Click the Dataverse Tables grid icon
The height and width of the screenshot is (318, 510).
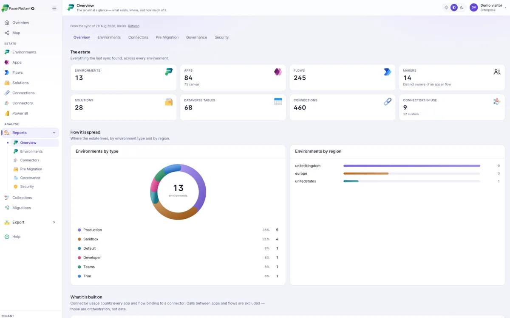pos(278,102)
